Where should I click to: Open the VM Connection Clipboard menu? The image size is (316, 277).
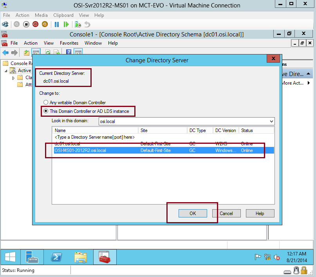tap(63, 15)
